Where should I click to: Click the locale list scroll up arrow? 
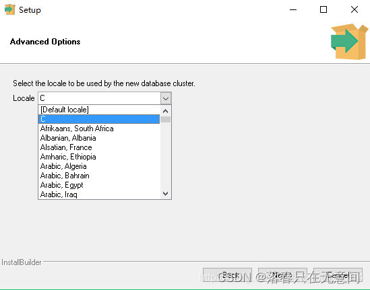(165, 111)
